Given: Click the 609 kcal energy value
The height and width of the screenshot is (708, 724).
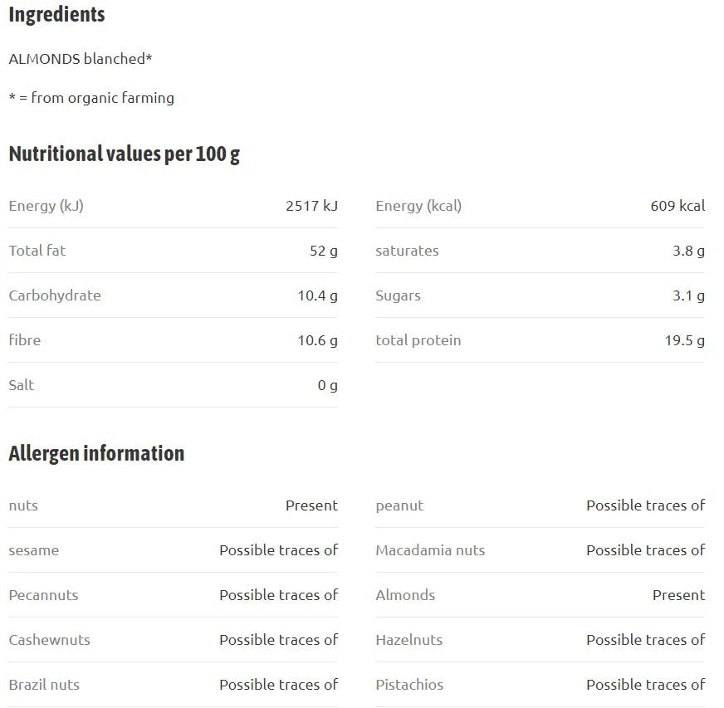Looking at the screenshot, I should coord(678,206).
